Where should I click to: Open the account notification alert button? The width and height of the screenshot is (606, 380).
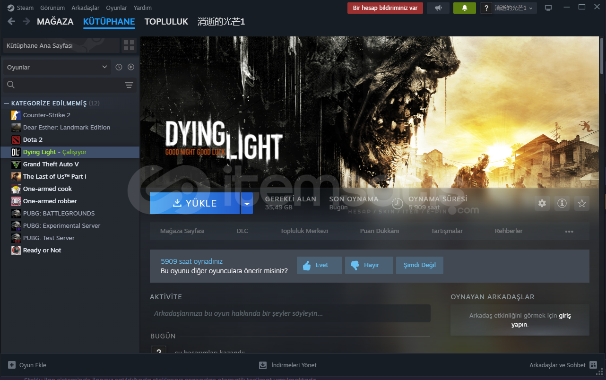tap(385, 8)
